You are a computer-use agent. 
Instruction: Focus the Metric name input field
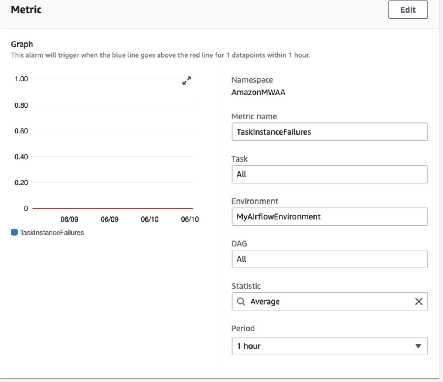click(x=329, y=132)
